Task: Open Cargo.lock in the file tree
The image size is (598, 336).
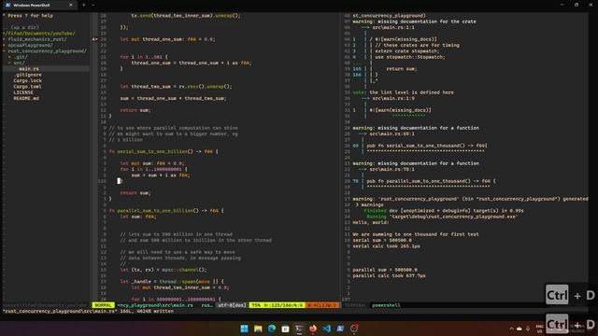Action: (x=27, y=81)
